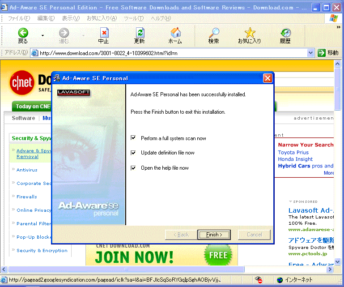Click the Stop (中止) toolbar icon
Viewport: 344px width, 287px height.
click(x=104, y=33)
